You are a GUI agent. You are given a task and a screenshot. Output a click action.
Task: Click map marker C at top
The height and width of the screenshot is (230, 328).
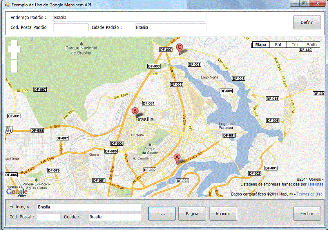179,48
